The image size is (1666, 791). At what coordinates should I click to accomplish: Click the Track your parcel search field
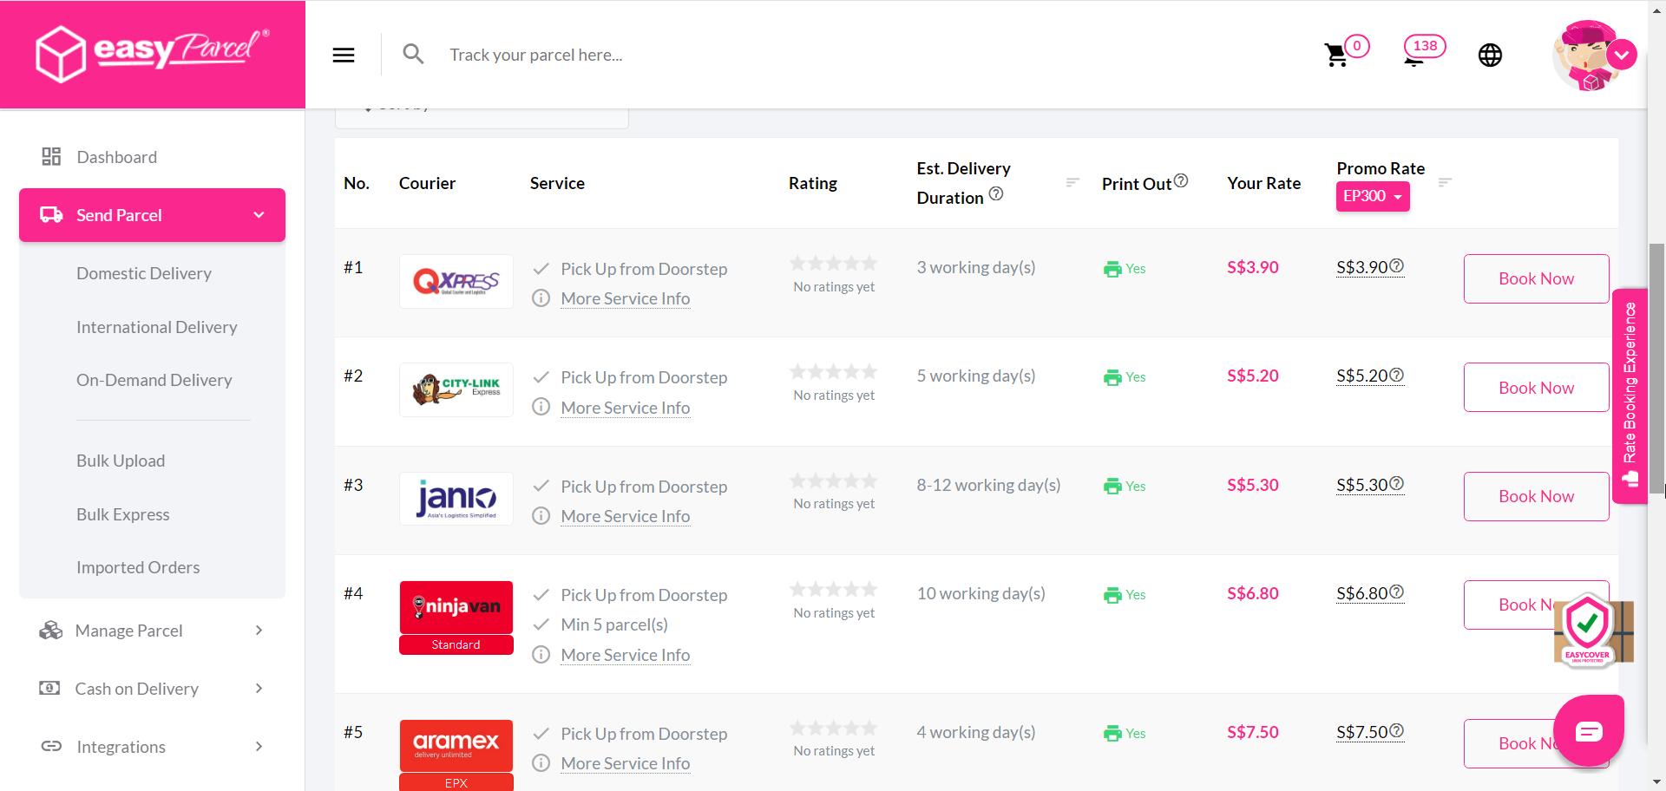[x=535, y=55]
